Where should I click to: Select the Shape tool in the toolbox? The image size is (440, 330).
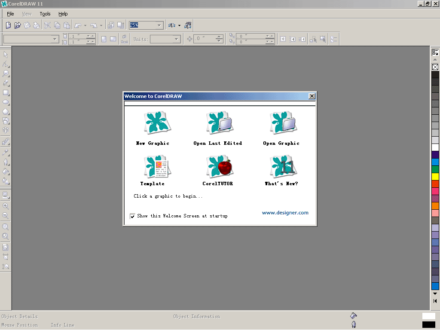pos(6,64)
